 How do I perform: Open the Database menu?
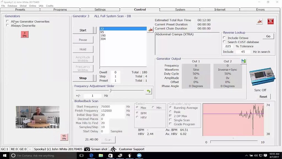[x=12, y=6]
